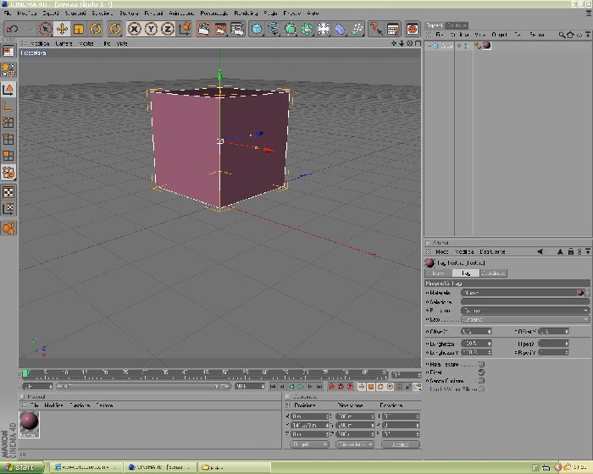
Task: Select the Move tool icon
Action: tap(62, 29)
